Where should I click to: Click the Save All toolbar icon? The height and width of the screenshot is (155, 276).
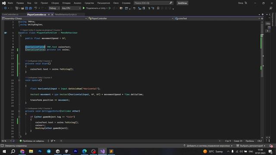[30, 8]
